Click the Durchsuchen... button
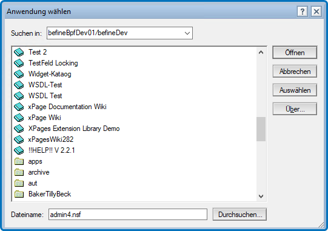Viewport: 328px width, 231px height. pos(239,214)
